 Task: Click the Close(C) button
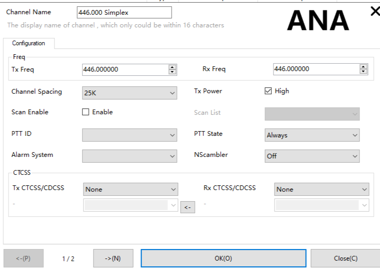point(345,258)
